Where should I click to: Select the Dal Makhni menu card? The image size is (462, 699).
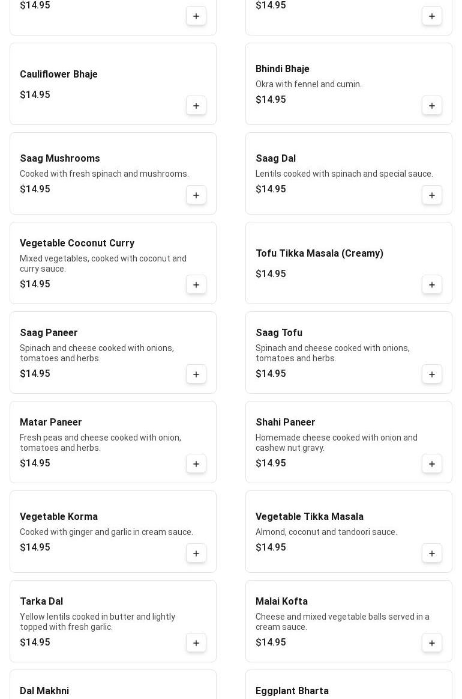pos(113,685)
